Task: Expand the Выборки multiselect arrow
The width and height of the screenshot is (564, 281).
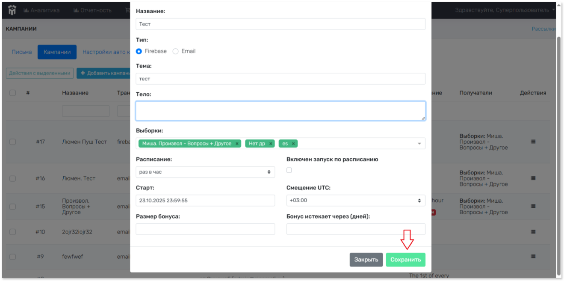Action: tap(419, 144)
